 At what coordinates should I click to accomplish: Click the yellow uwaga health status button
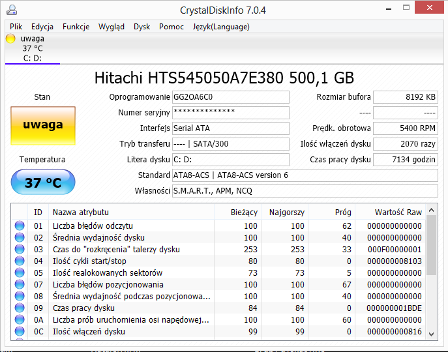(x=43, y=126)
